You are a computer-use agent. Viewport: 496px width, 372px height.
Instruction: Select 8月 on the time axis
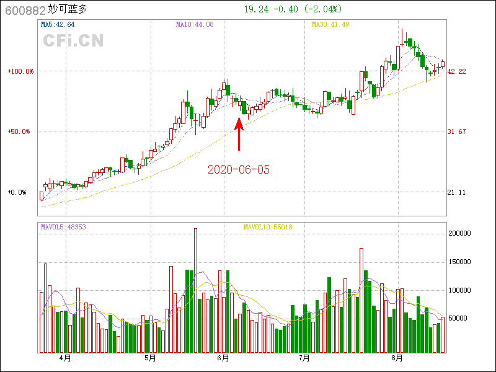point(397,358)
